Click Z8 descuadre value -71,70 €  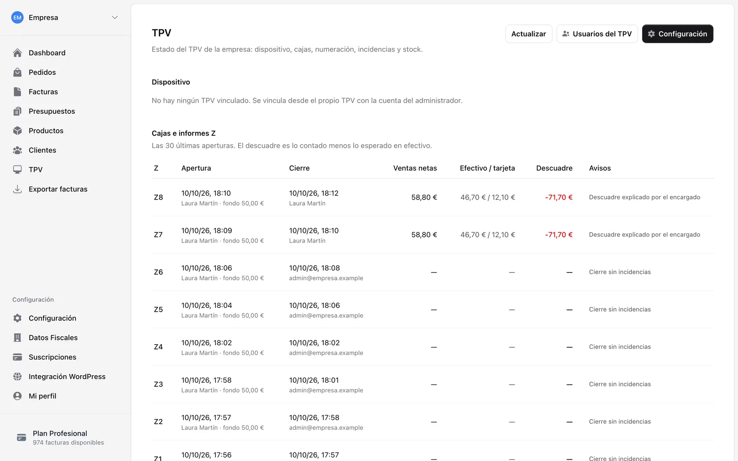(x=559, y=197)
